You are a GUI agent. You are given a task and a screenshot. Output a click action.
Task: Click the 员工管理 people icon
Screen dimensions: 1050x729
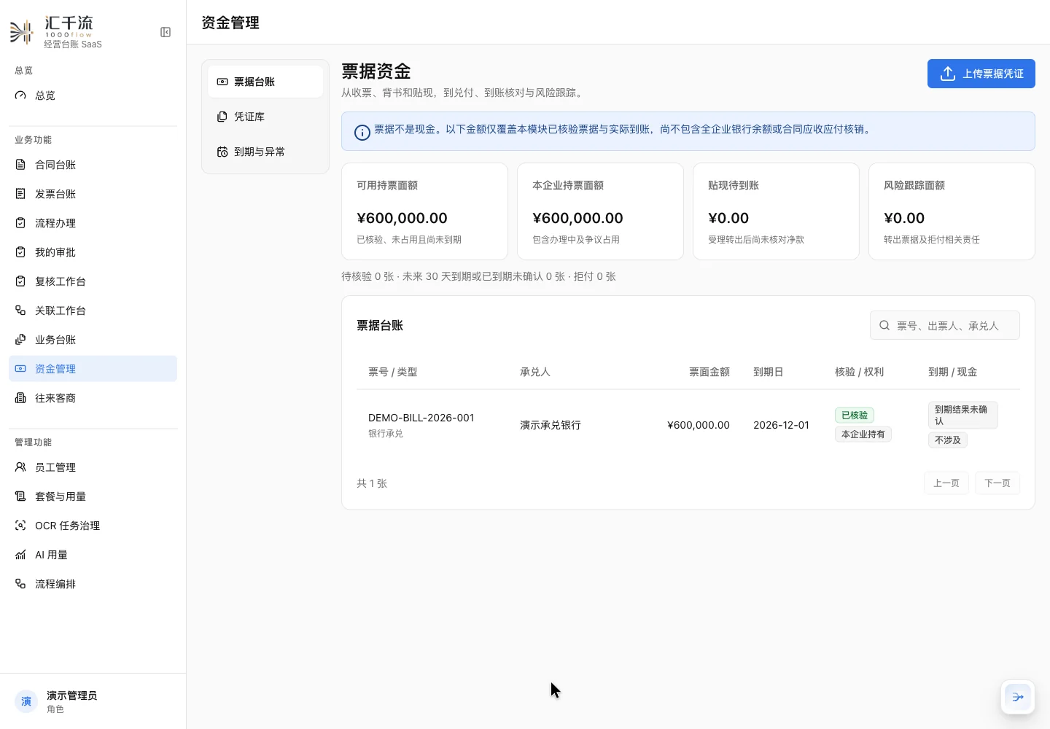click(x=20, y=467)
